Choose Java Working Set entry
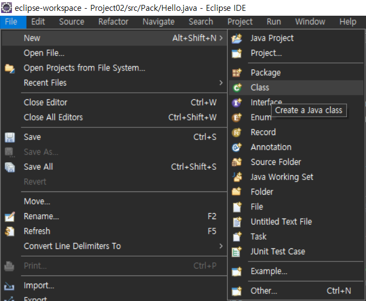The height and width of the screenshot is (301, 366). pos(296,177)
